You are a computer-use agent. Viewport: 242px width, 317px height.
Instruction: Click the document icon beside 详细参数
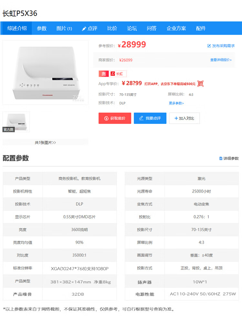(x=221, y=158)
